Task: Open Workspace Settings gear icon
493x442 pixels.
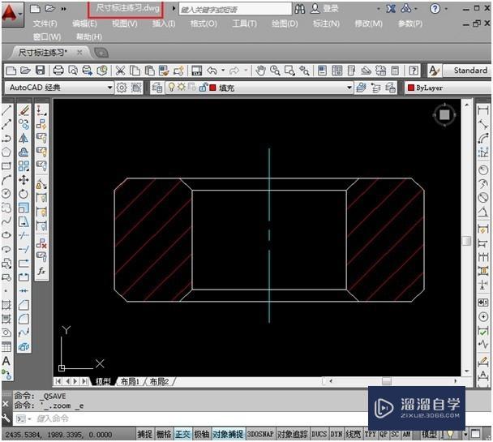Action: click(x=122, y=88)
